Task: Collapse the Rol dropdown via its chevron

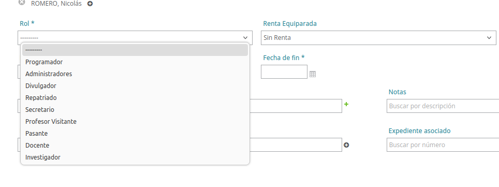Action: pos(245,38)
